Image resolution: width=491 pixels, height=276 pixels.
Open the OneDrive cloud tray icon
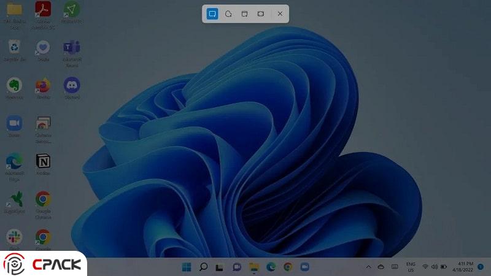click(x=381, y=267)
